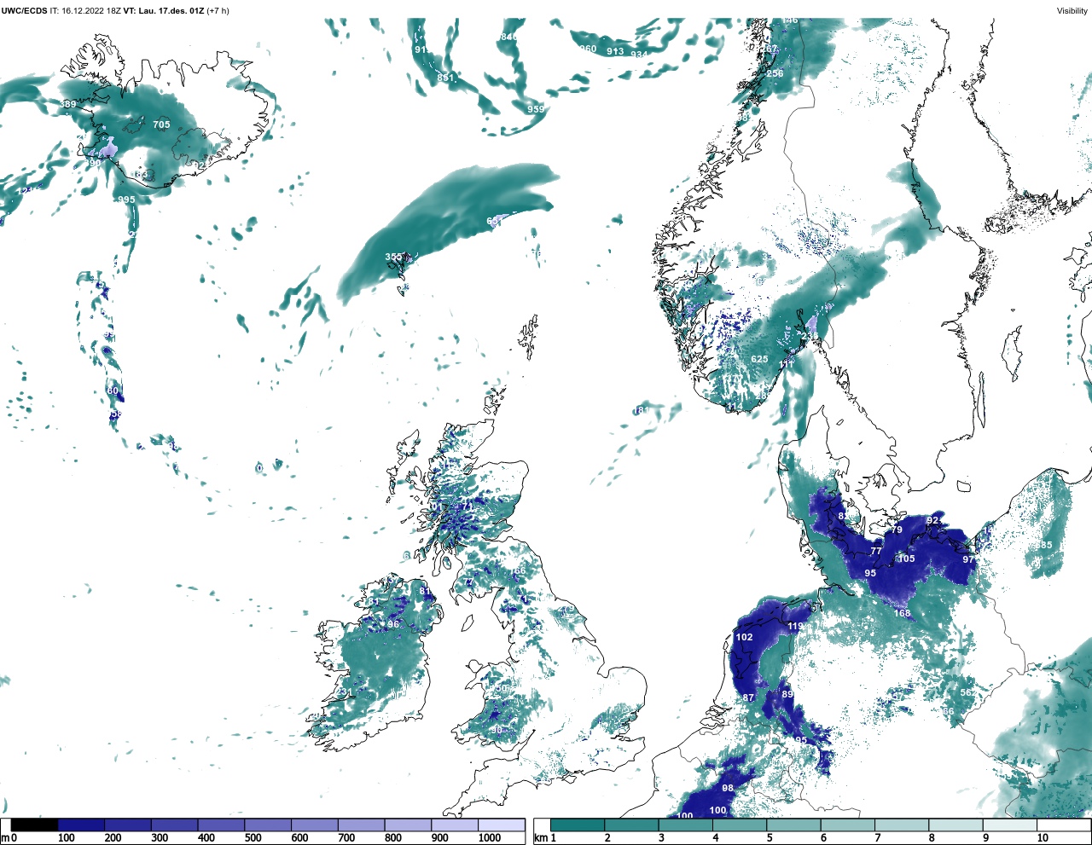Select the swatch between 800 and 900 m
The height and width of the screenshot is (845, 1092).
tap(408, 825)
